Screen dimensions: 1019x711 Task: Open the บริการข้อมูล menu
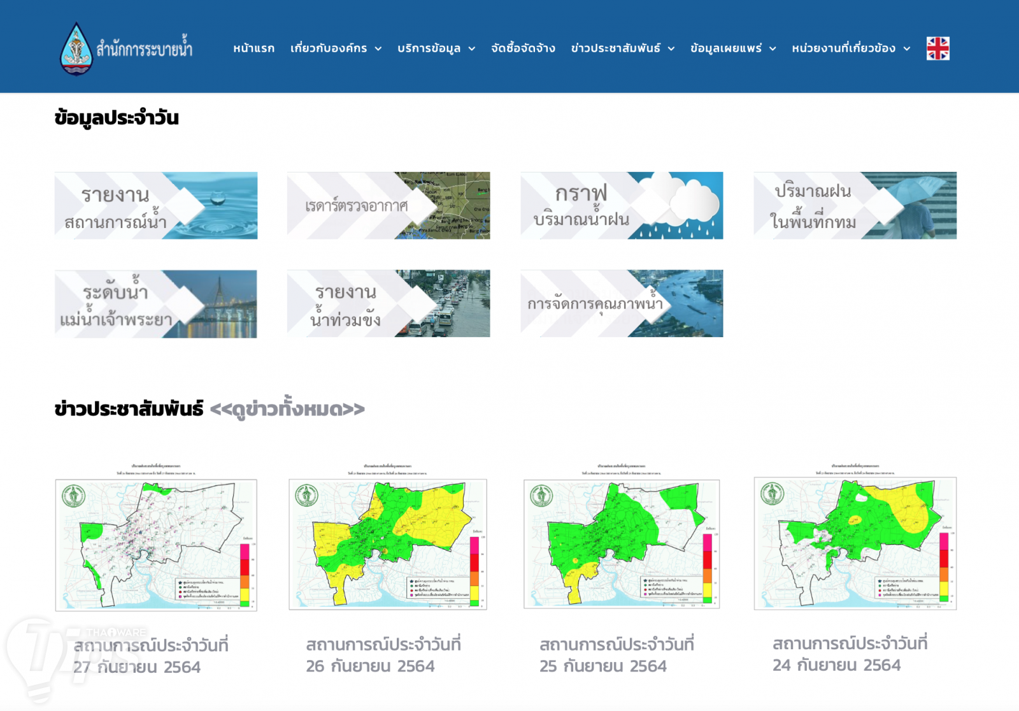(429, 48)
